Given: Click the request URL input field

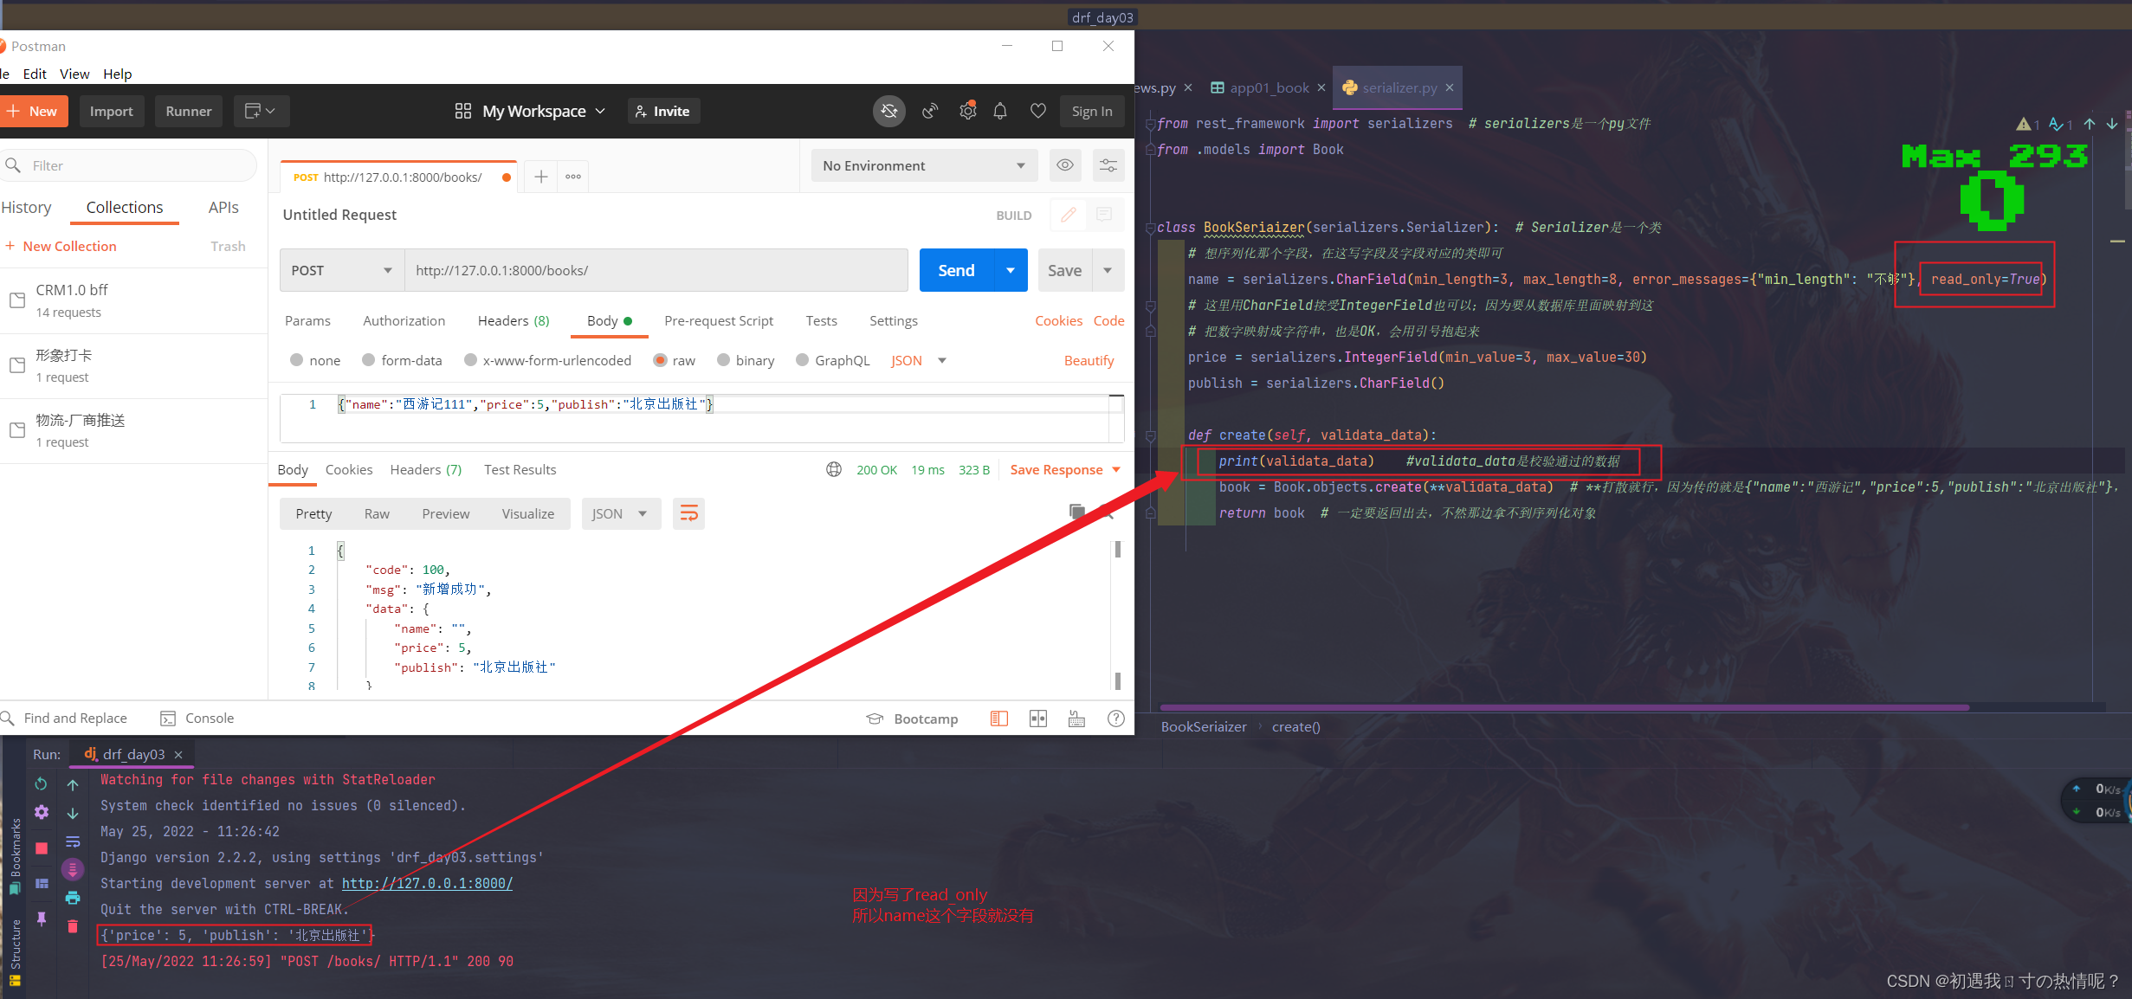Looking at the screenshot, I should pos(656,270).
